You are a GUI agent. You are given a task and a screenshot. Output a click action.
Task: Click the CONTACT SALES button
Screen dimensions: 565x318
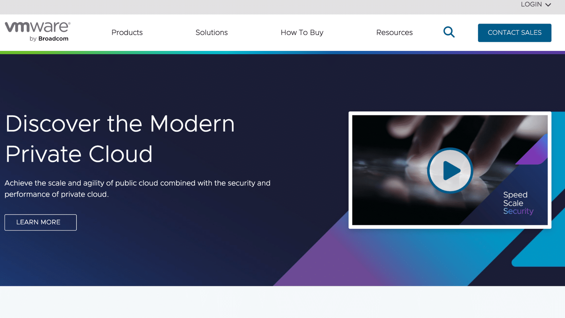pyautogui.click(x=514, y=32)
